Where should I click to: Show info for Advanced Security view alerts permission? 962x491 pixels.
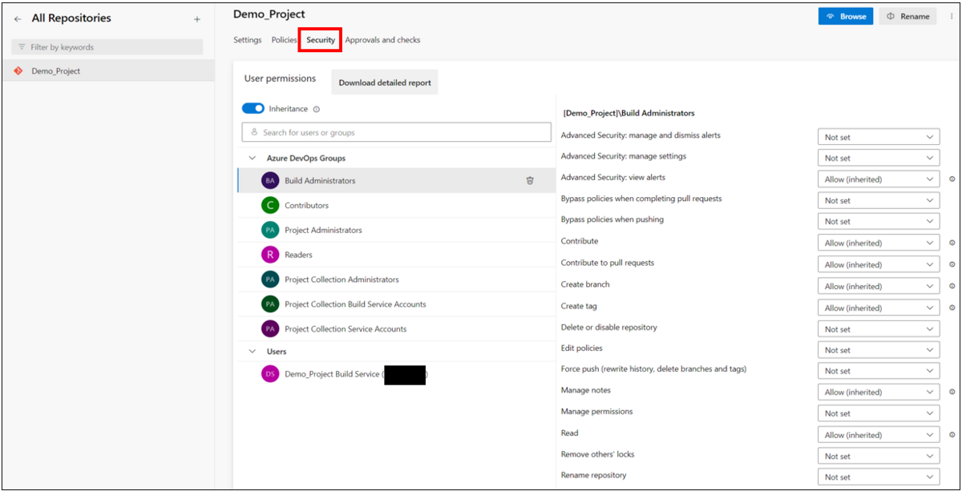952,179
